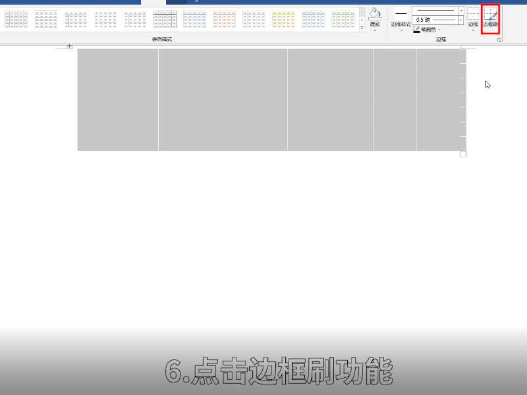Image resolution: width=527 pixels, height=395 pixels.
Task: Open the Borders group dialog launcher
Action: click(498, 38)
